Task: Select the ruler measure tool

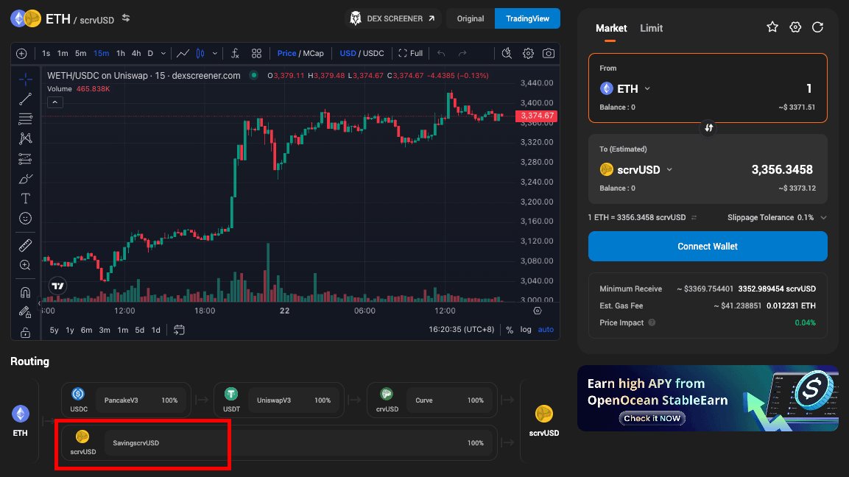Action: pos(25,245)
